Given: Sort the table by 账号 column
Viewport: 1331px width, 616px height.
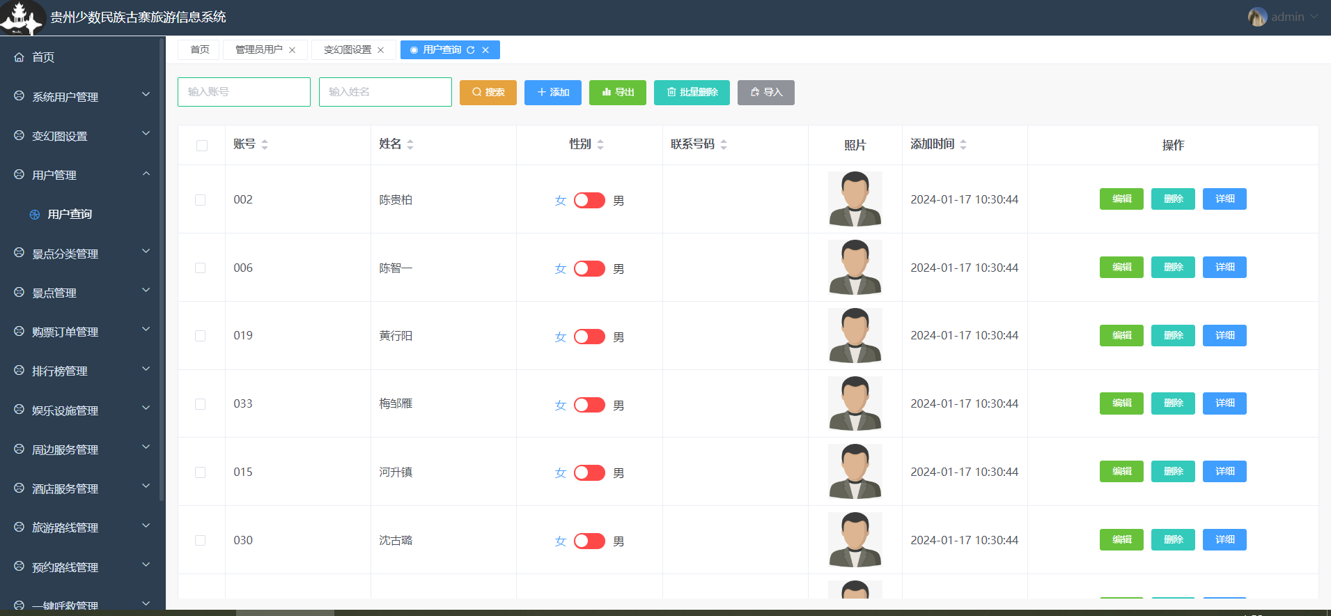Looking at the screenshot, I should pyautogui.click(x=265, y=144).
